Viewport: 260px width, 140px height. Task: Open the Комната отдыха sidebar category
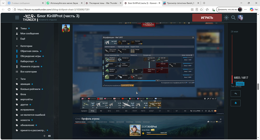pyautogui.click(x=30, y=66)
